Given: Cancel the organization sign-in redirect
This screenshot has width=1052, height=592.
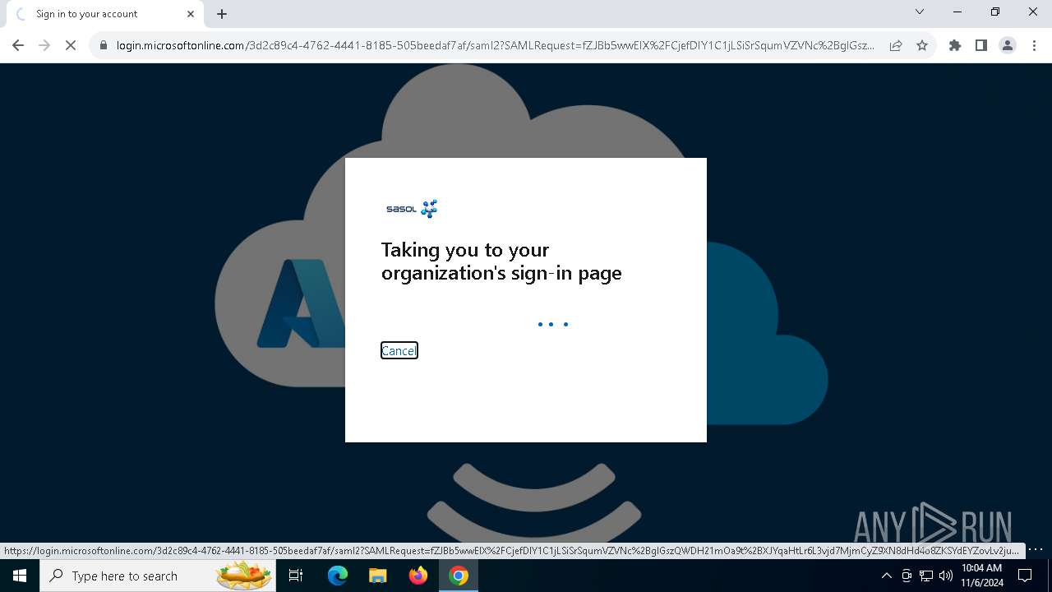Looking at the screenshot, I should pyautogui.click(x=399, y=351).
